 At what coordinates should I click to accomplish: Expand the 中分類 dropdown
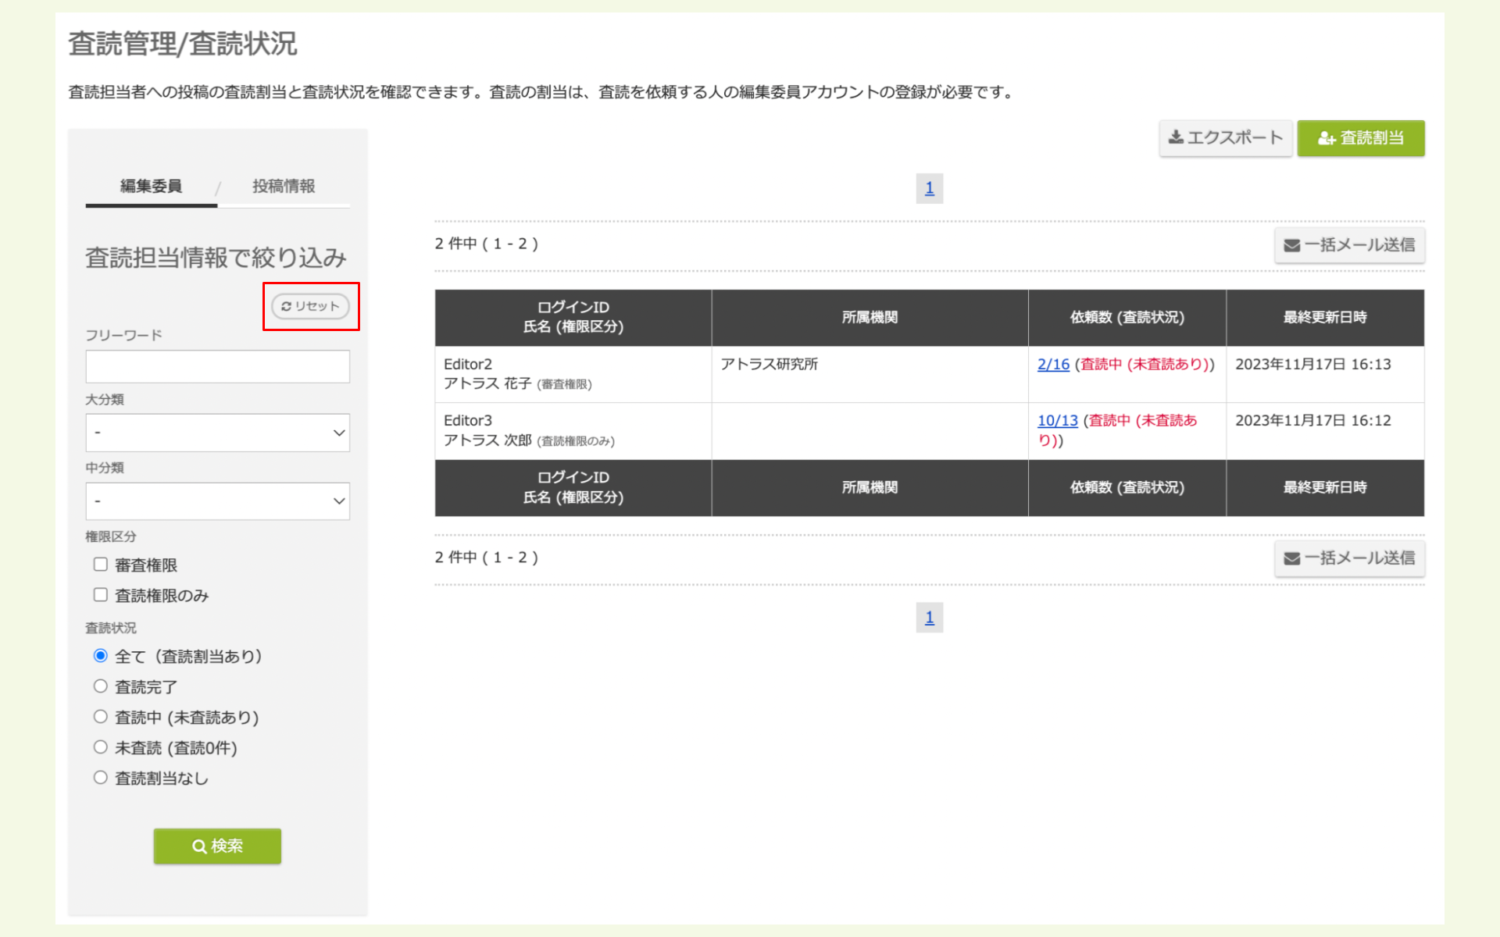pyautogui.click(x=217, y=501)
